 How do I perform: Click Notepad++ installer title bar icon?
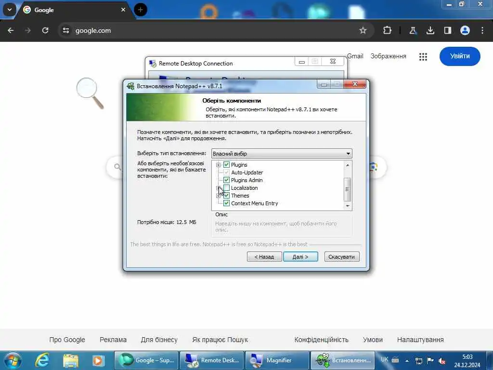point(130,86)
